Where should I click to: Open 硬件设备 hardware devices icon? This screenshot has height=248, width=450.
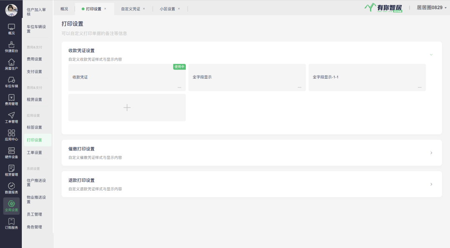pyautogui.click(x=11, y=153)
